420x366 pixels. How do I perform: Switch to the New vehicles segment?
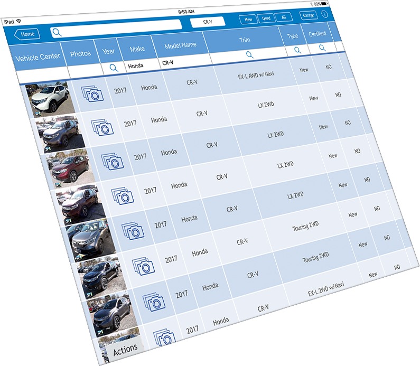(x=248, y=20)
